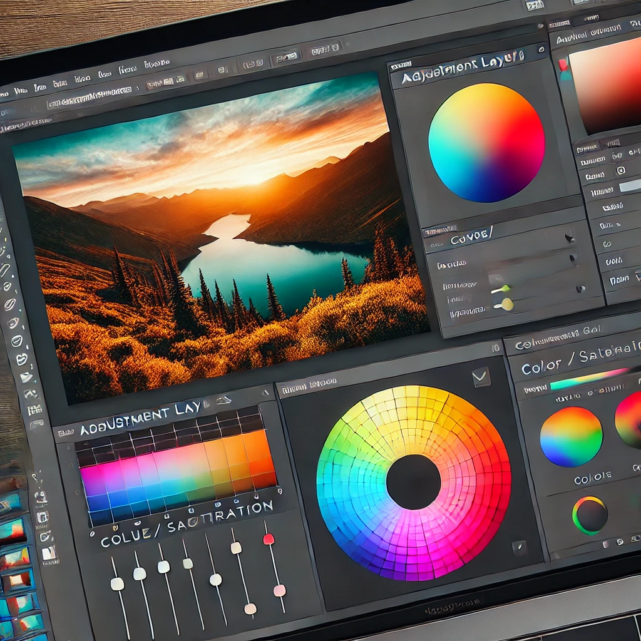
Task: Click the COLUE / SAOTIRATION label
Action: click(187, 525)
